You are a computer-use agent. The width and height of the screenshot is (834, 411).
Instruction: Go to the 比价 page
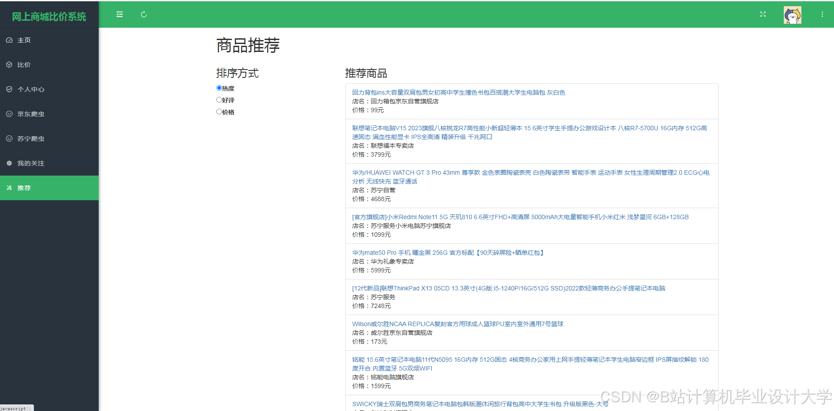pyautogui.click(x=49, y=65)
